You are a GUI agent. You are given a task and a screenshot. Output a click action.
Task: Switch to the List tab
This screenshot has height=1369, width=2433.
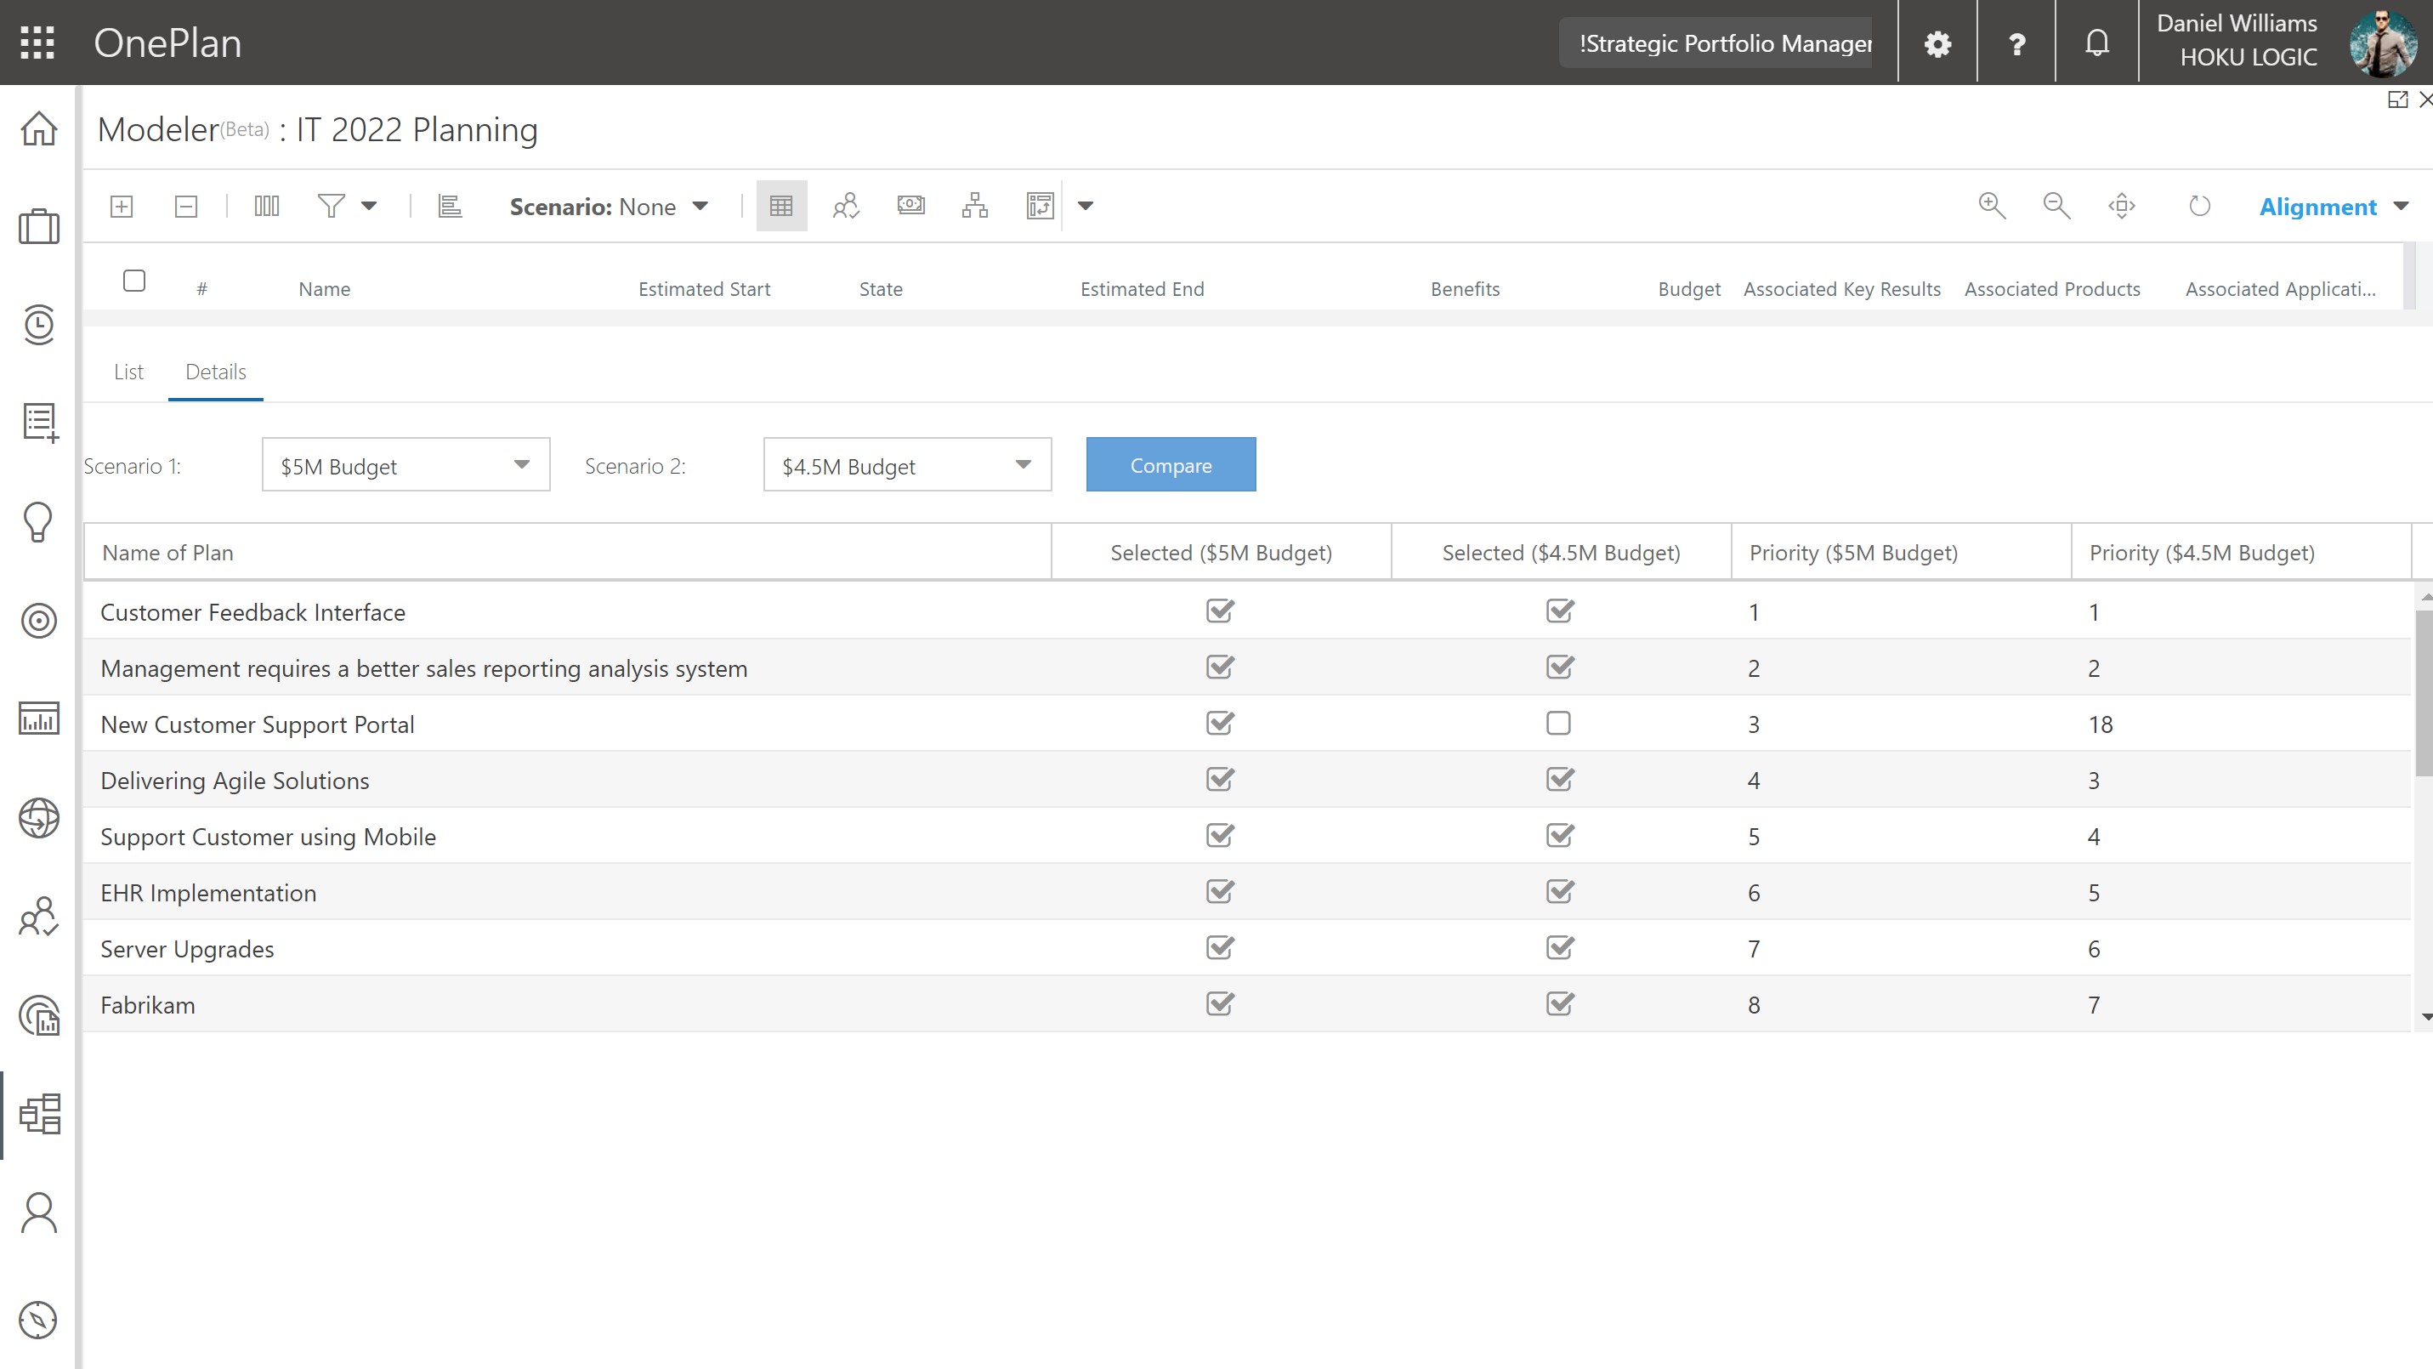pos(128,372)
